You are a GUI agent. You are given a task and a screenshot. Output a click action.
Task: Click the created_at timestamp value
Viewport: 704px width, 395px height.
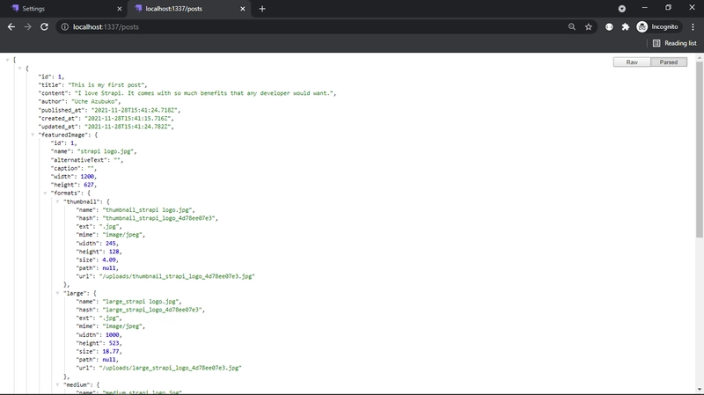128,119
